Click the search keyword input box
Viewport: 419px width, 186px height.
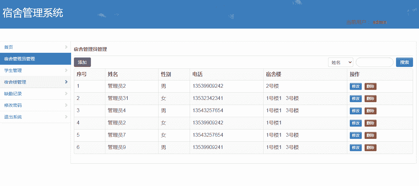[374, 62]
